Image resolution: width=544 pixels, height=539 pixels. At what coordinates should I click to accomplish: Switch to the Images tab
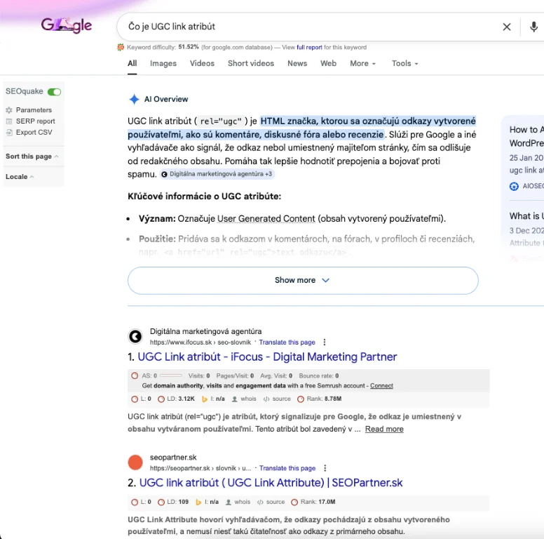pos(163,63)
